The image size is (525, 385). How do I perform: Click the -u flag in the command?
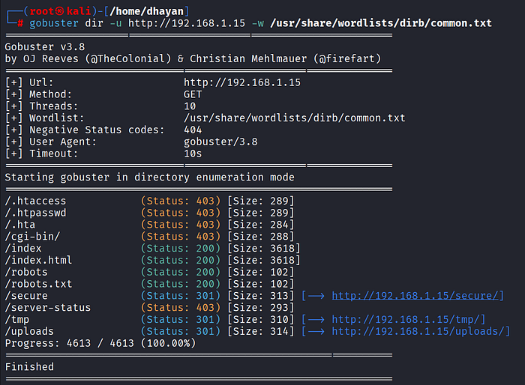click(115, 23)
